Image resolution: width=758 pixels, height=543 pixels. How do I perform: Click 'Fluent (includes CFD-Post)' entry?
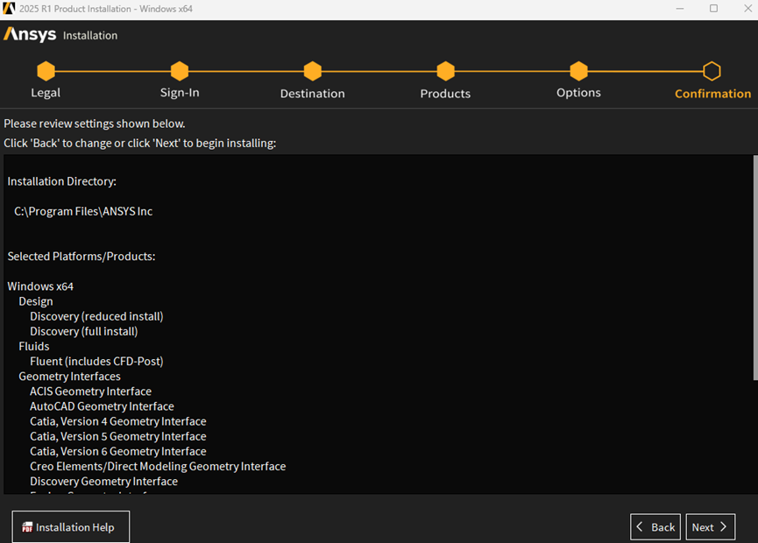[96, 362]
